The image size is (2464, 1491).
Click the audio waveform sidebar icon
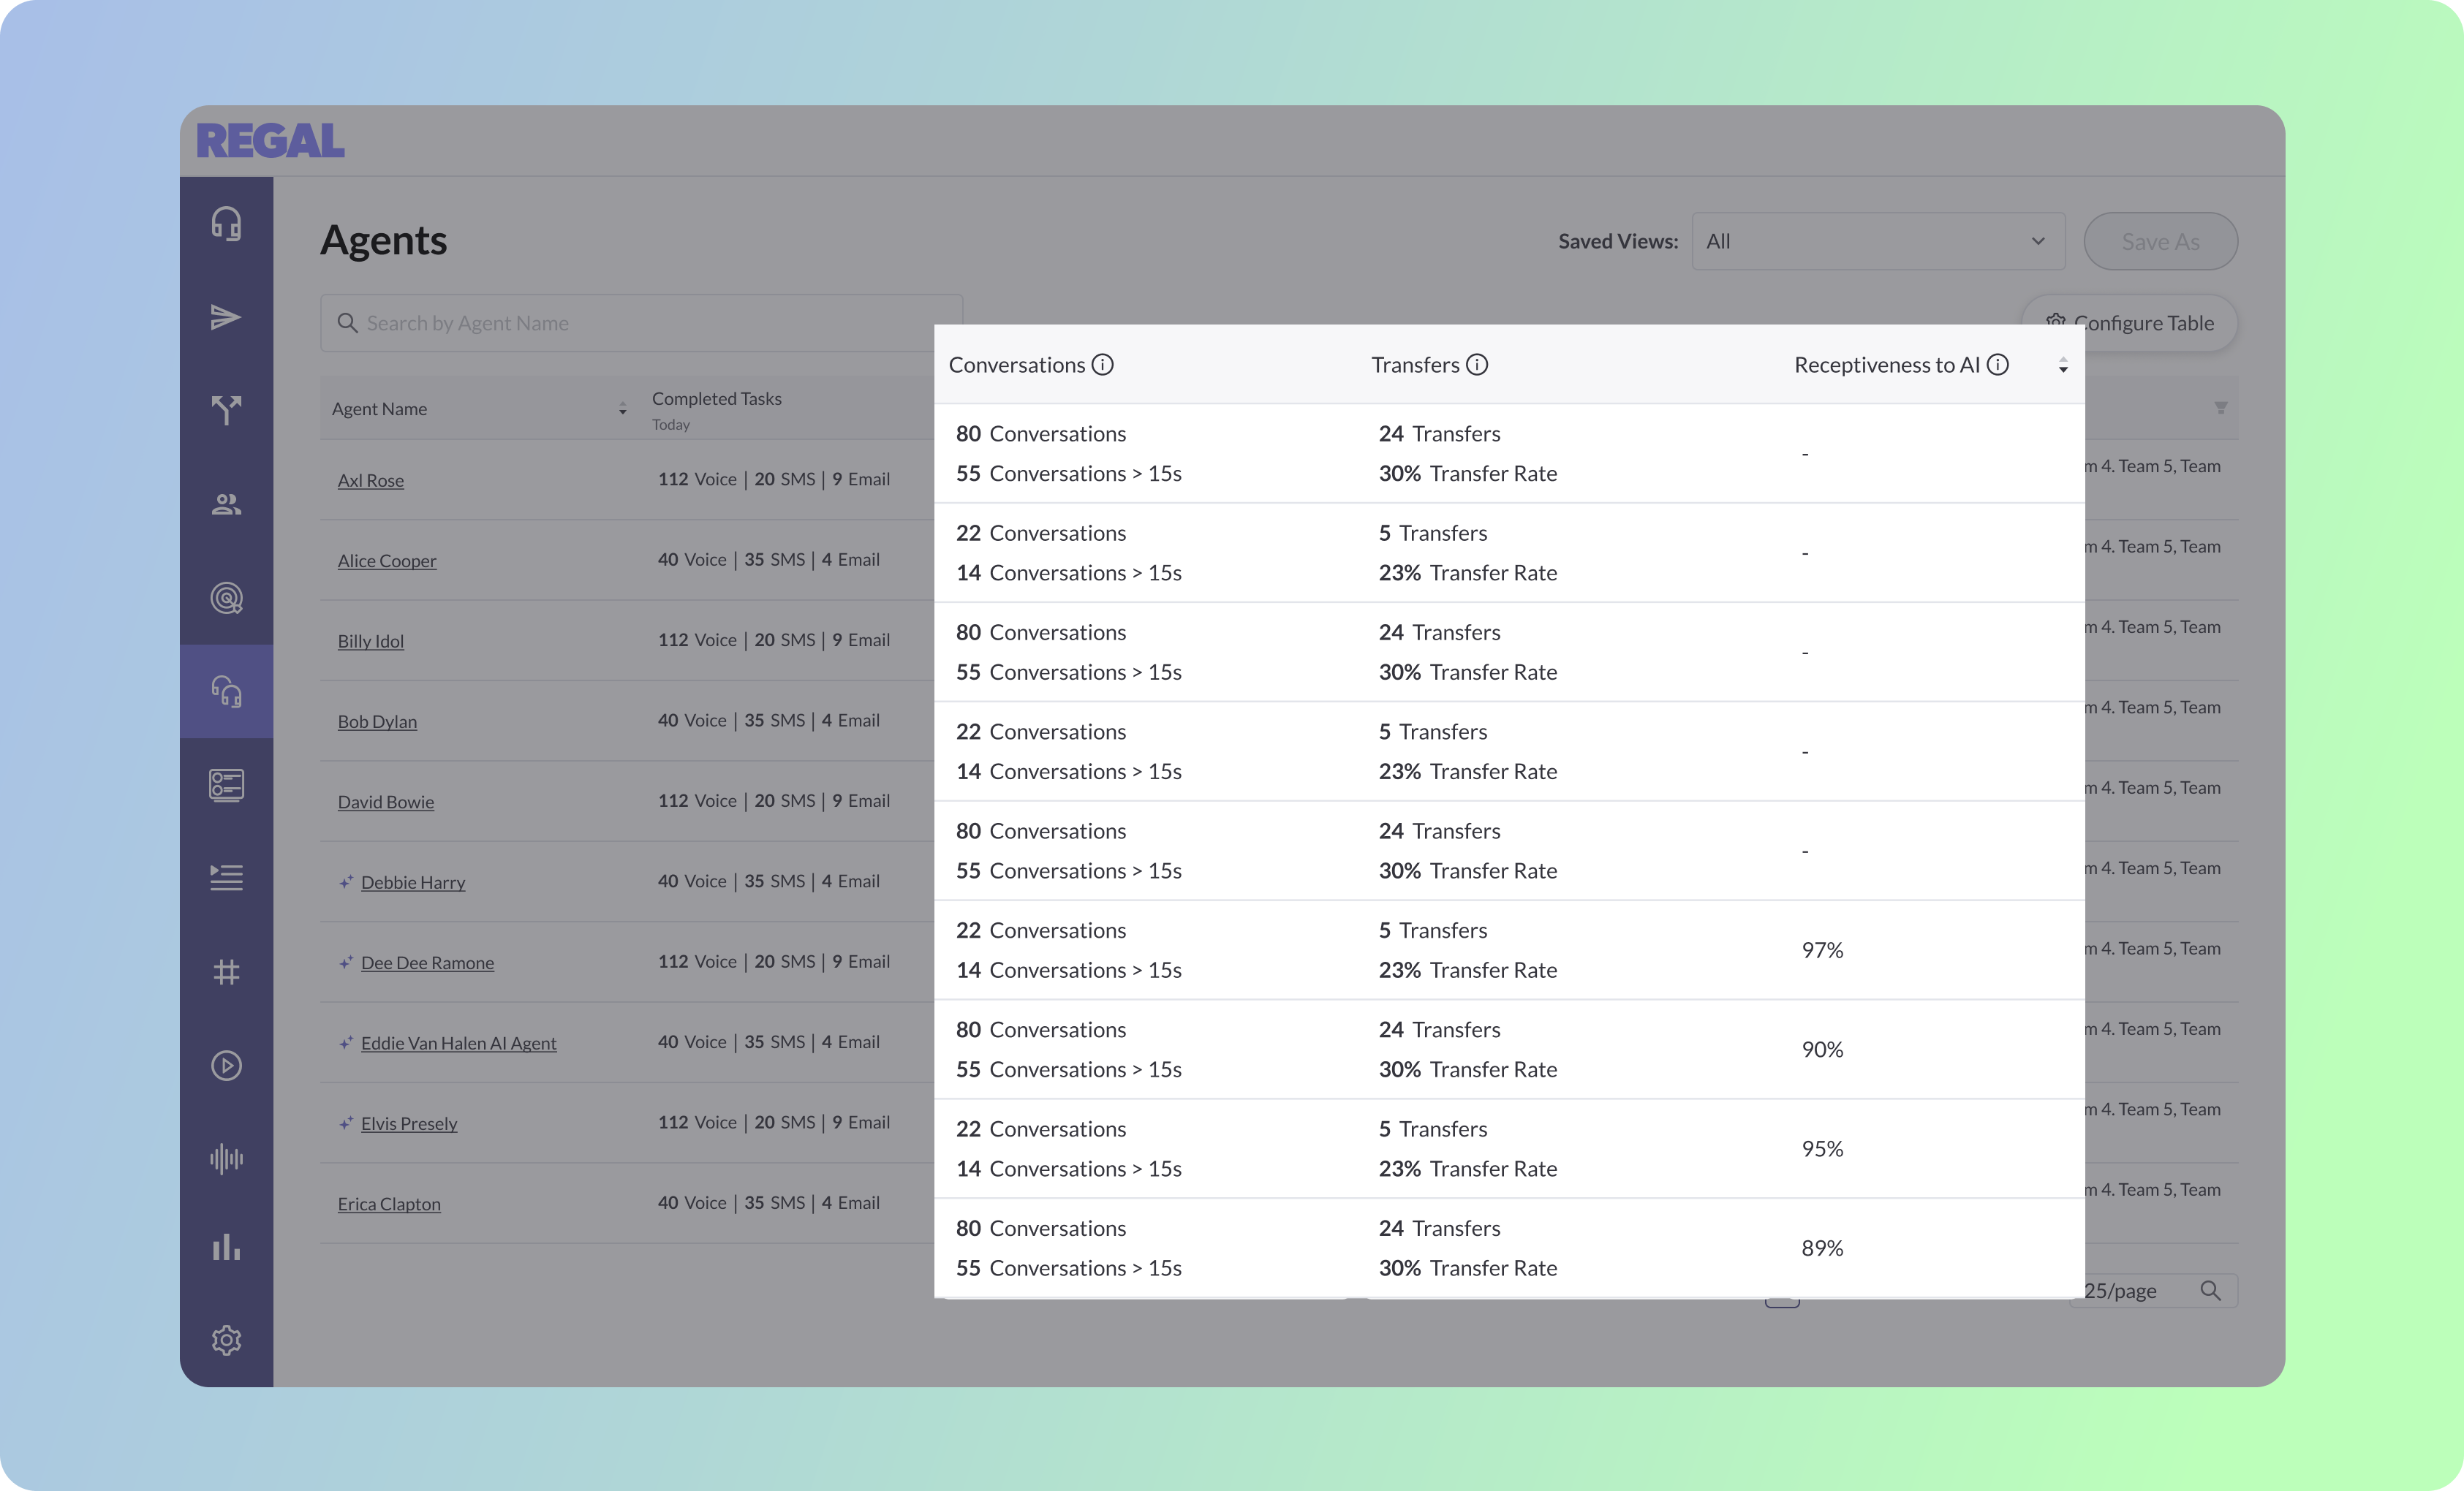(226, 1158)
